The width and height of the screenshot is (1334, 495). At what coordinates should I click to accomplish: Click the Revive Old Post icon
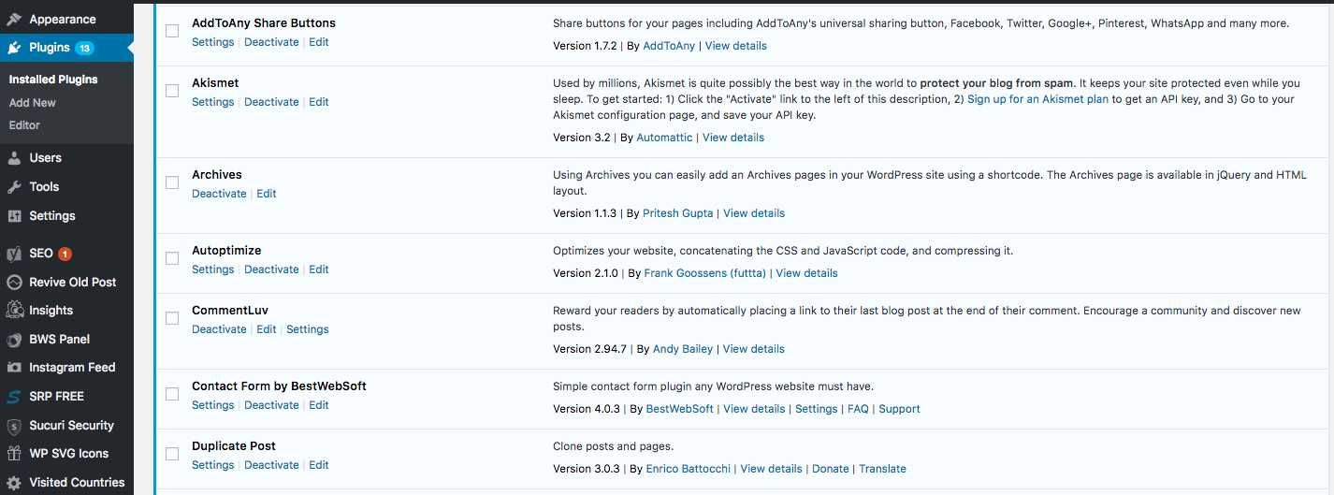(14, 283)
